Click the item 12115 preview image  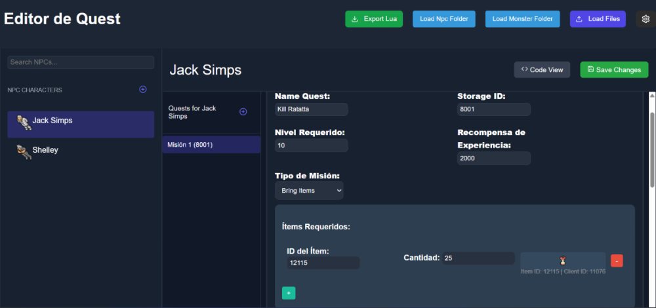562,260
